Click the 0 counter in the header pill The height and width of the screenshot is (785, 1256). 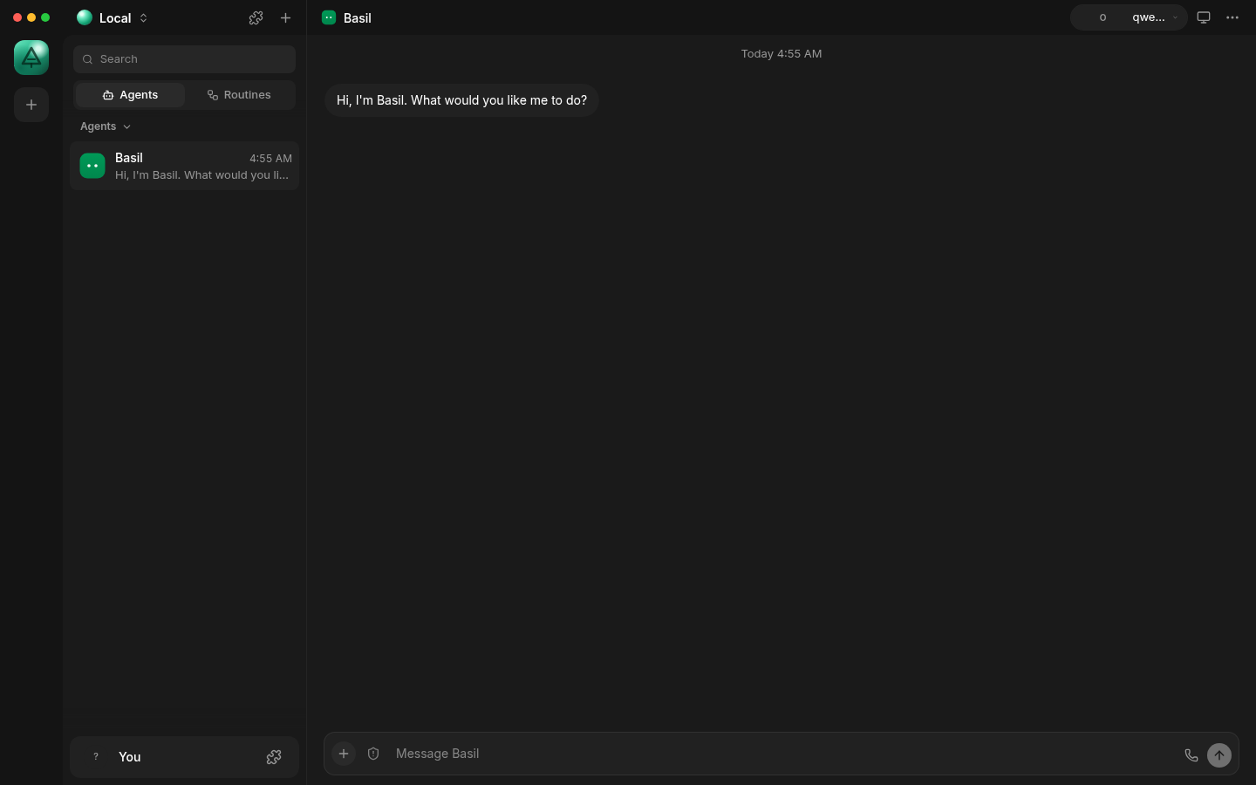point(1102,17)
